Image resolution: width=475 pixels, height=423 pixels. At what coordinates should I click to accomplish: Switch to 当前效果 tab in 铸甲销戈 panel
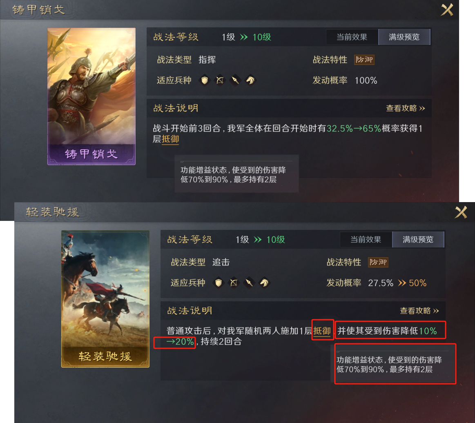click(352, 37)
